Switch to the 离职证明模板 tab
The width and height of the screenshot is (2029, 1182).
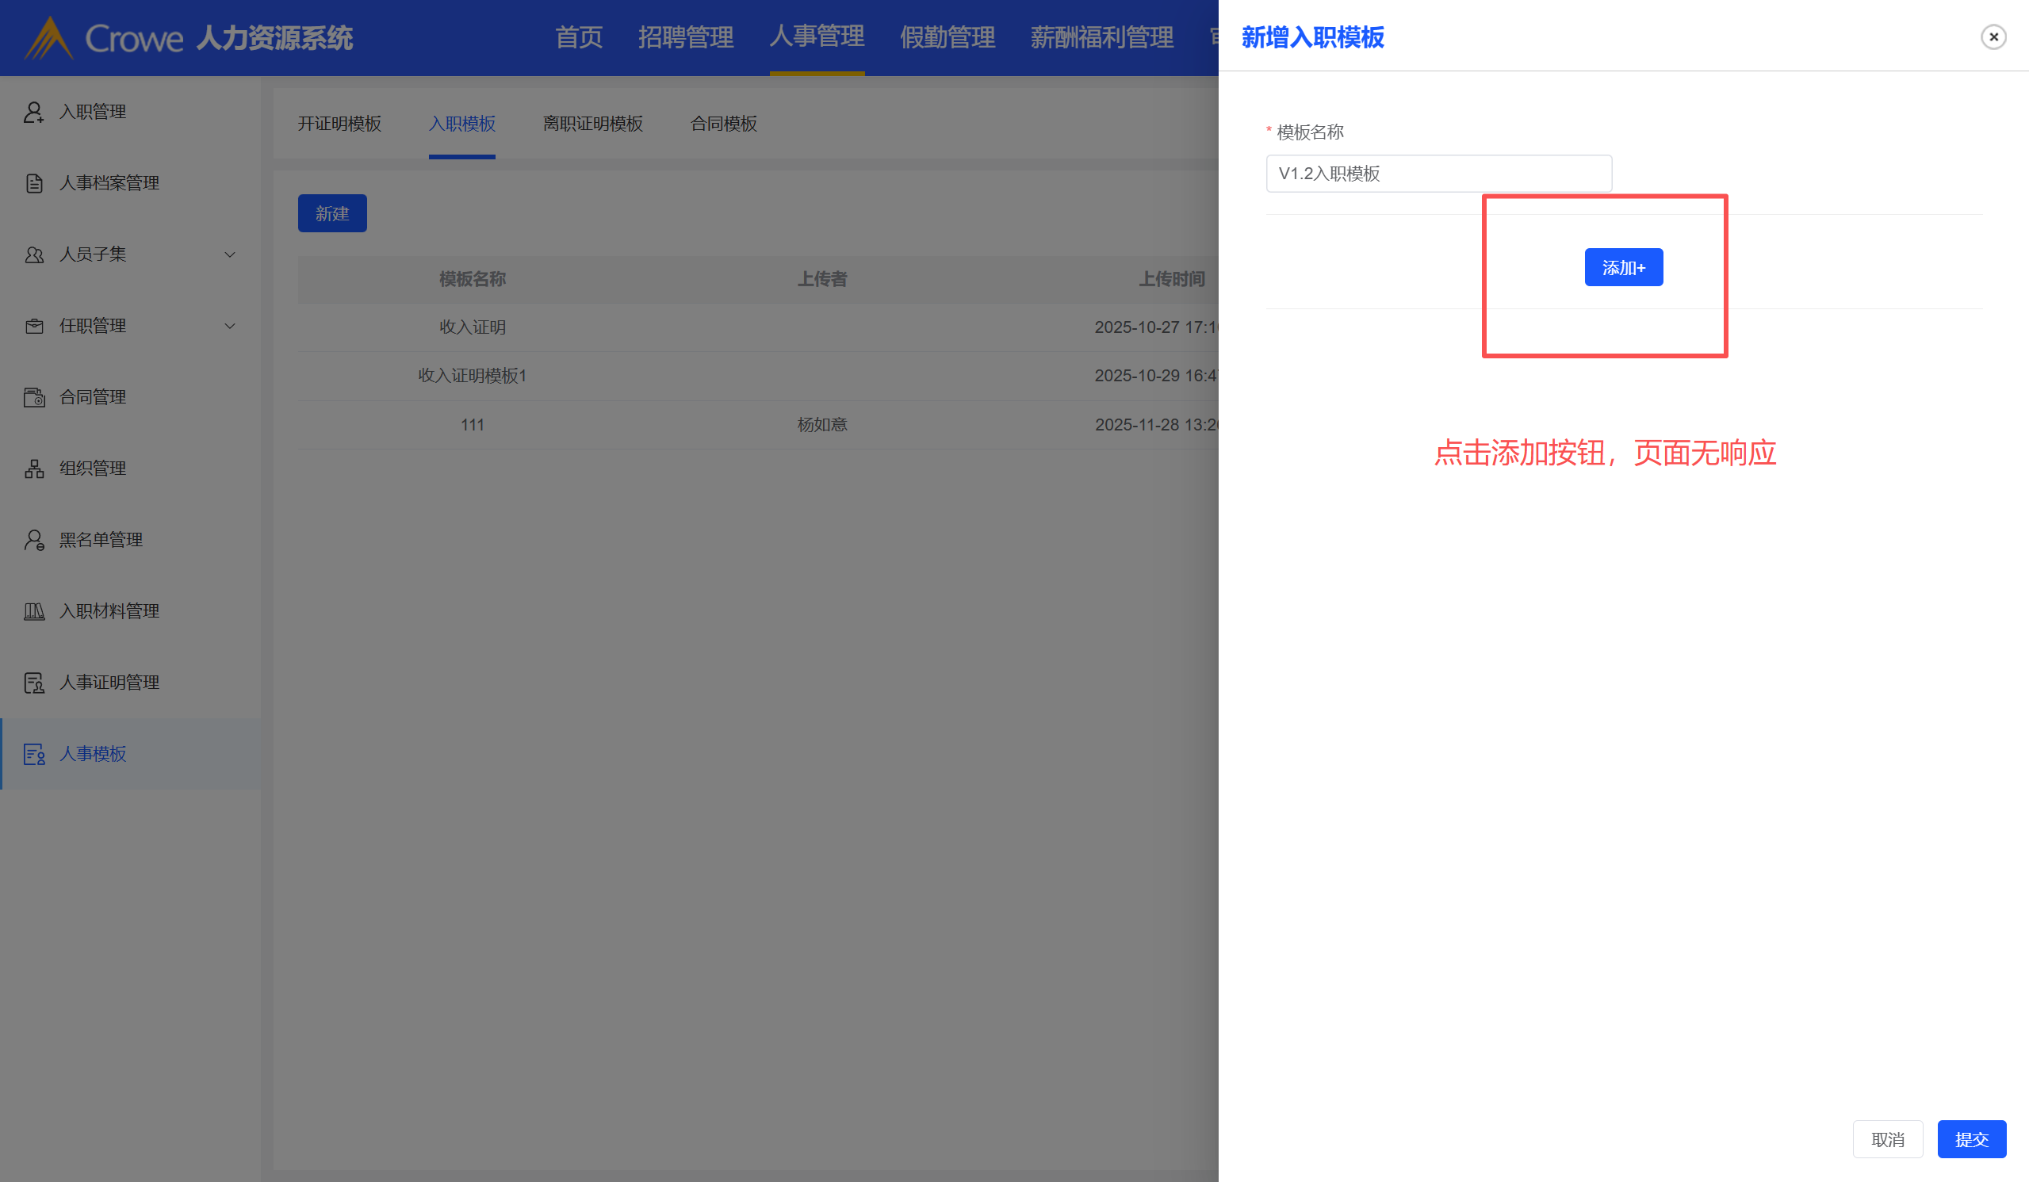[x=592, y=124]
